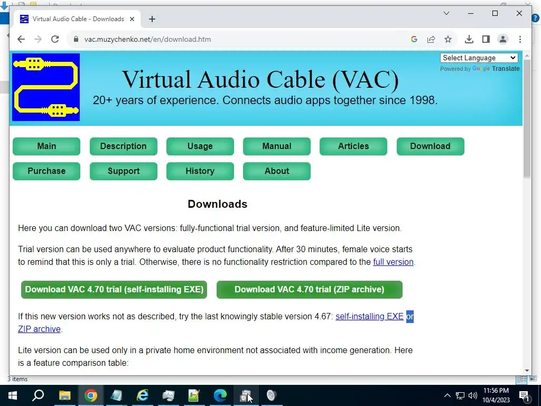The image size is (541, 406).
Task: Open the Download page button
Action: 430,146
